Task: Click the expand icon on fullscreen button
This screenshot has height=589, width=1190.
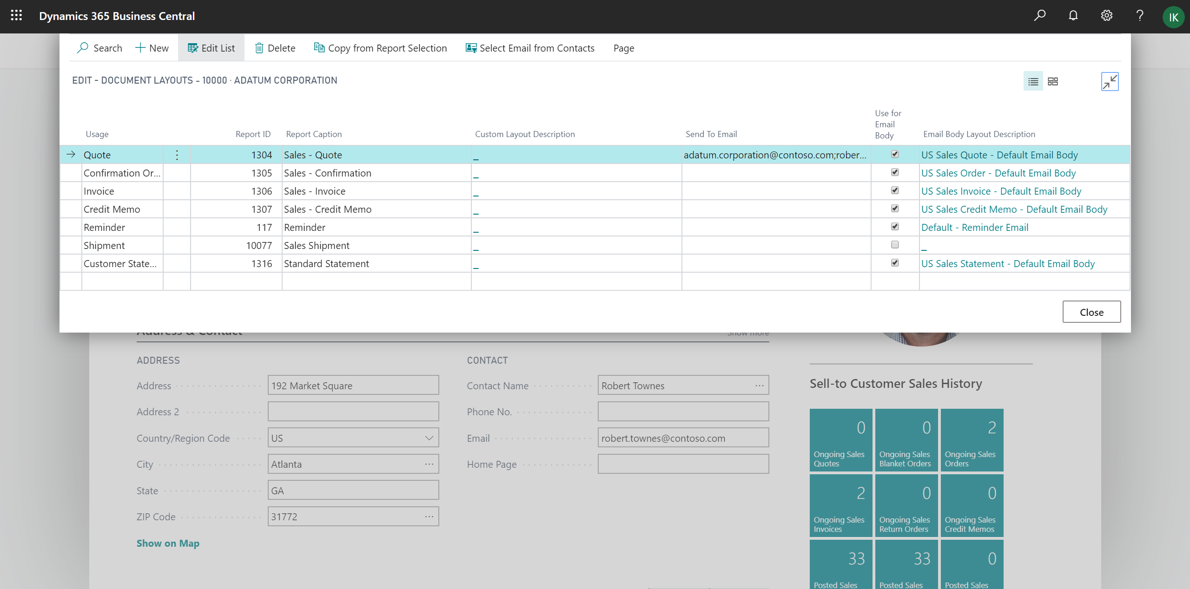Action: click(x=1110, y=81)
